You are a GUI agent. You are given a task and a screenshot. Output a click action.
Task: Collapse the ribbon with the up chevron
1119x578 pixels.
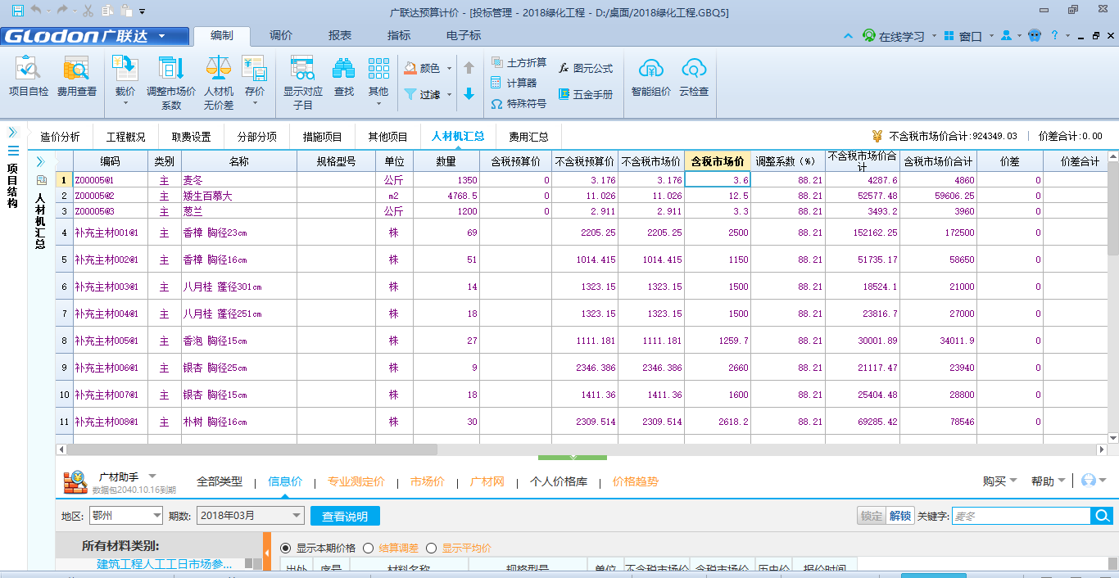pos(847,37)
